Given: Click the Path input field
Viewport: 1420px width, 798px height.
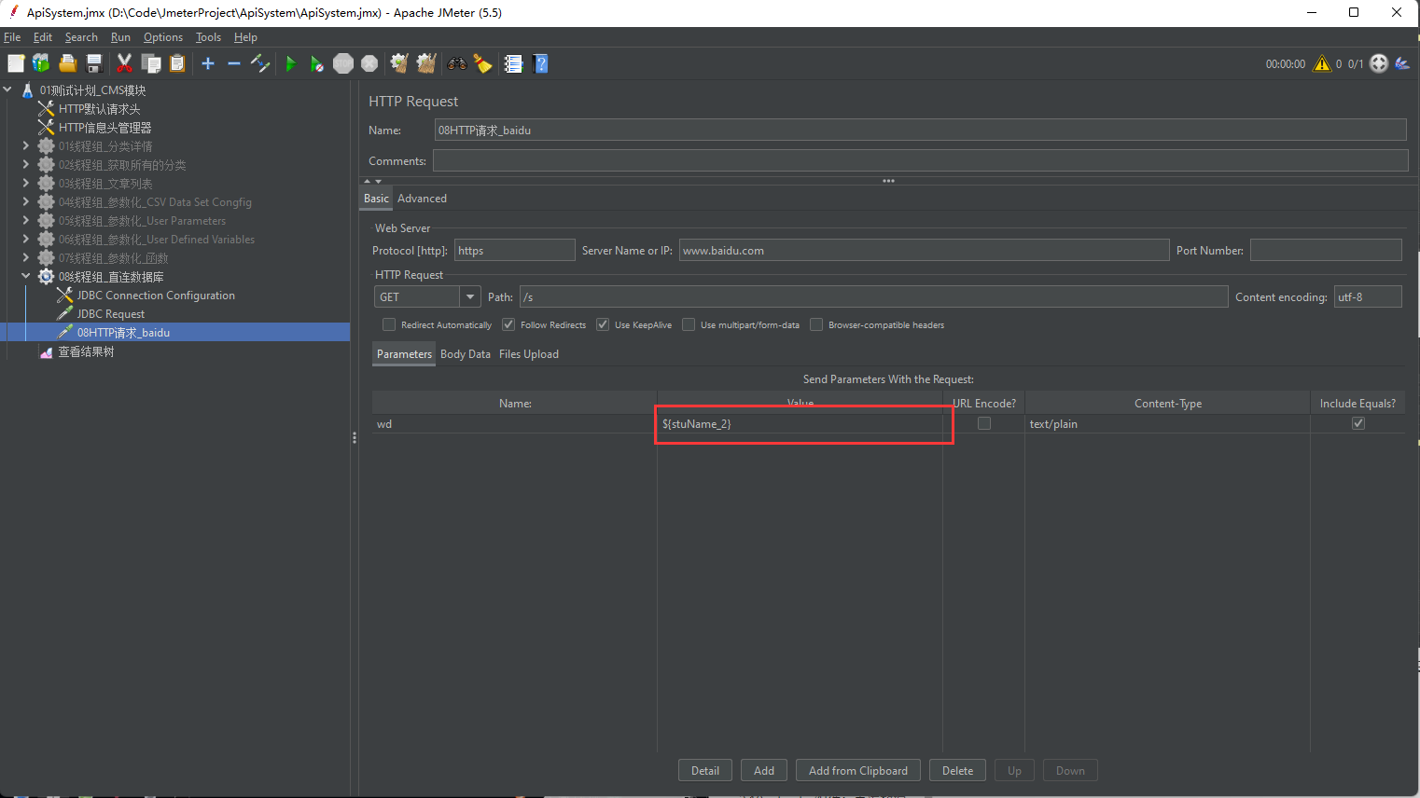Looking at the screenshot, I should click(x=873, y=296).
